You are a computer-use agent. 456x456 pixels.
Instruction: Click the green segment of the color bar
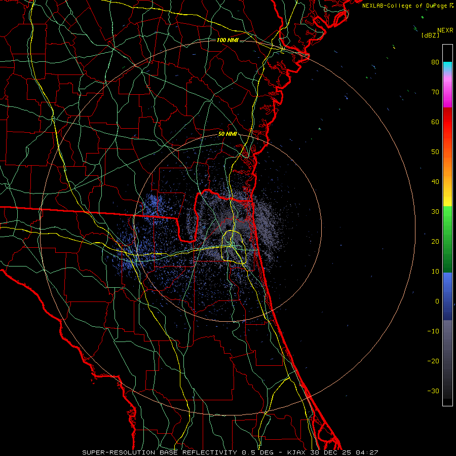(447, 239)
